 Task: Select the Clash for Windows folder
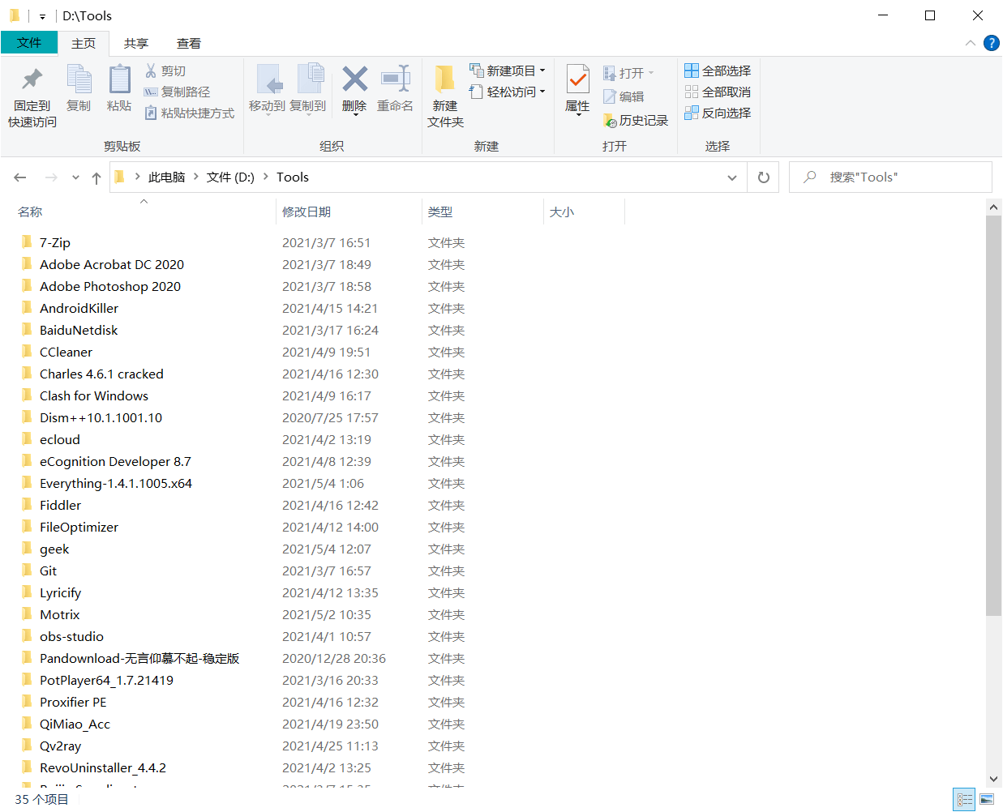[94, 395]
